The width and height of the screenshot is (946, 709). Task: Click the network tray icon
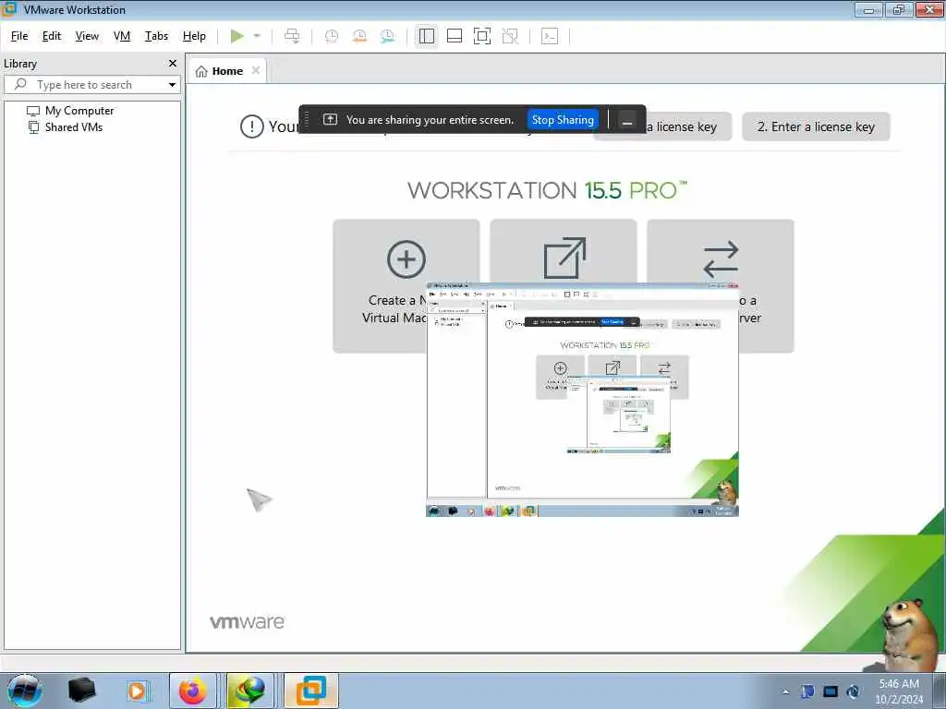pyautogui.click(x=831, y=691)
